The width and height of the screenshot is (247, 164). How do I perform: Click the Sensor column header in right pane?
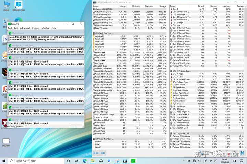[x=173, y=6]
